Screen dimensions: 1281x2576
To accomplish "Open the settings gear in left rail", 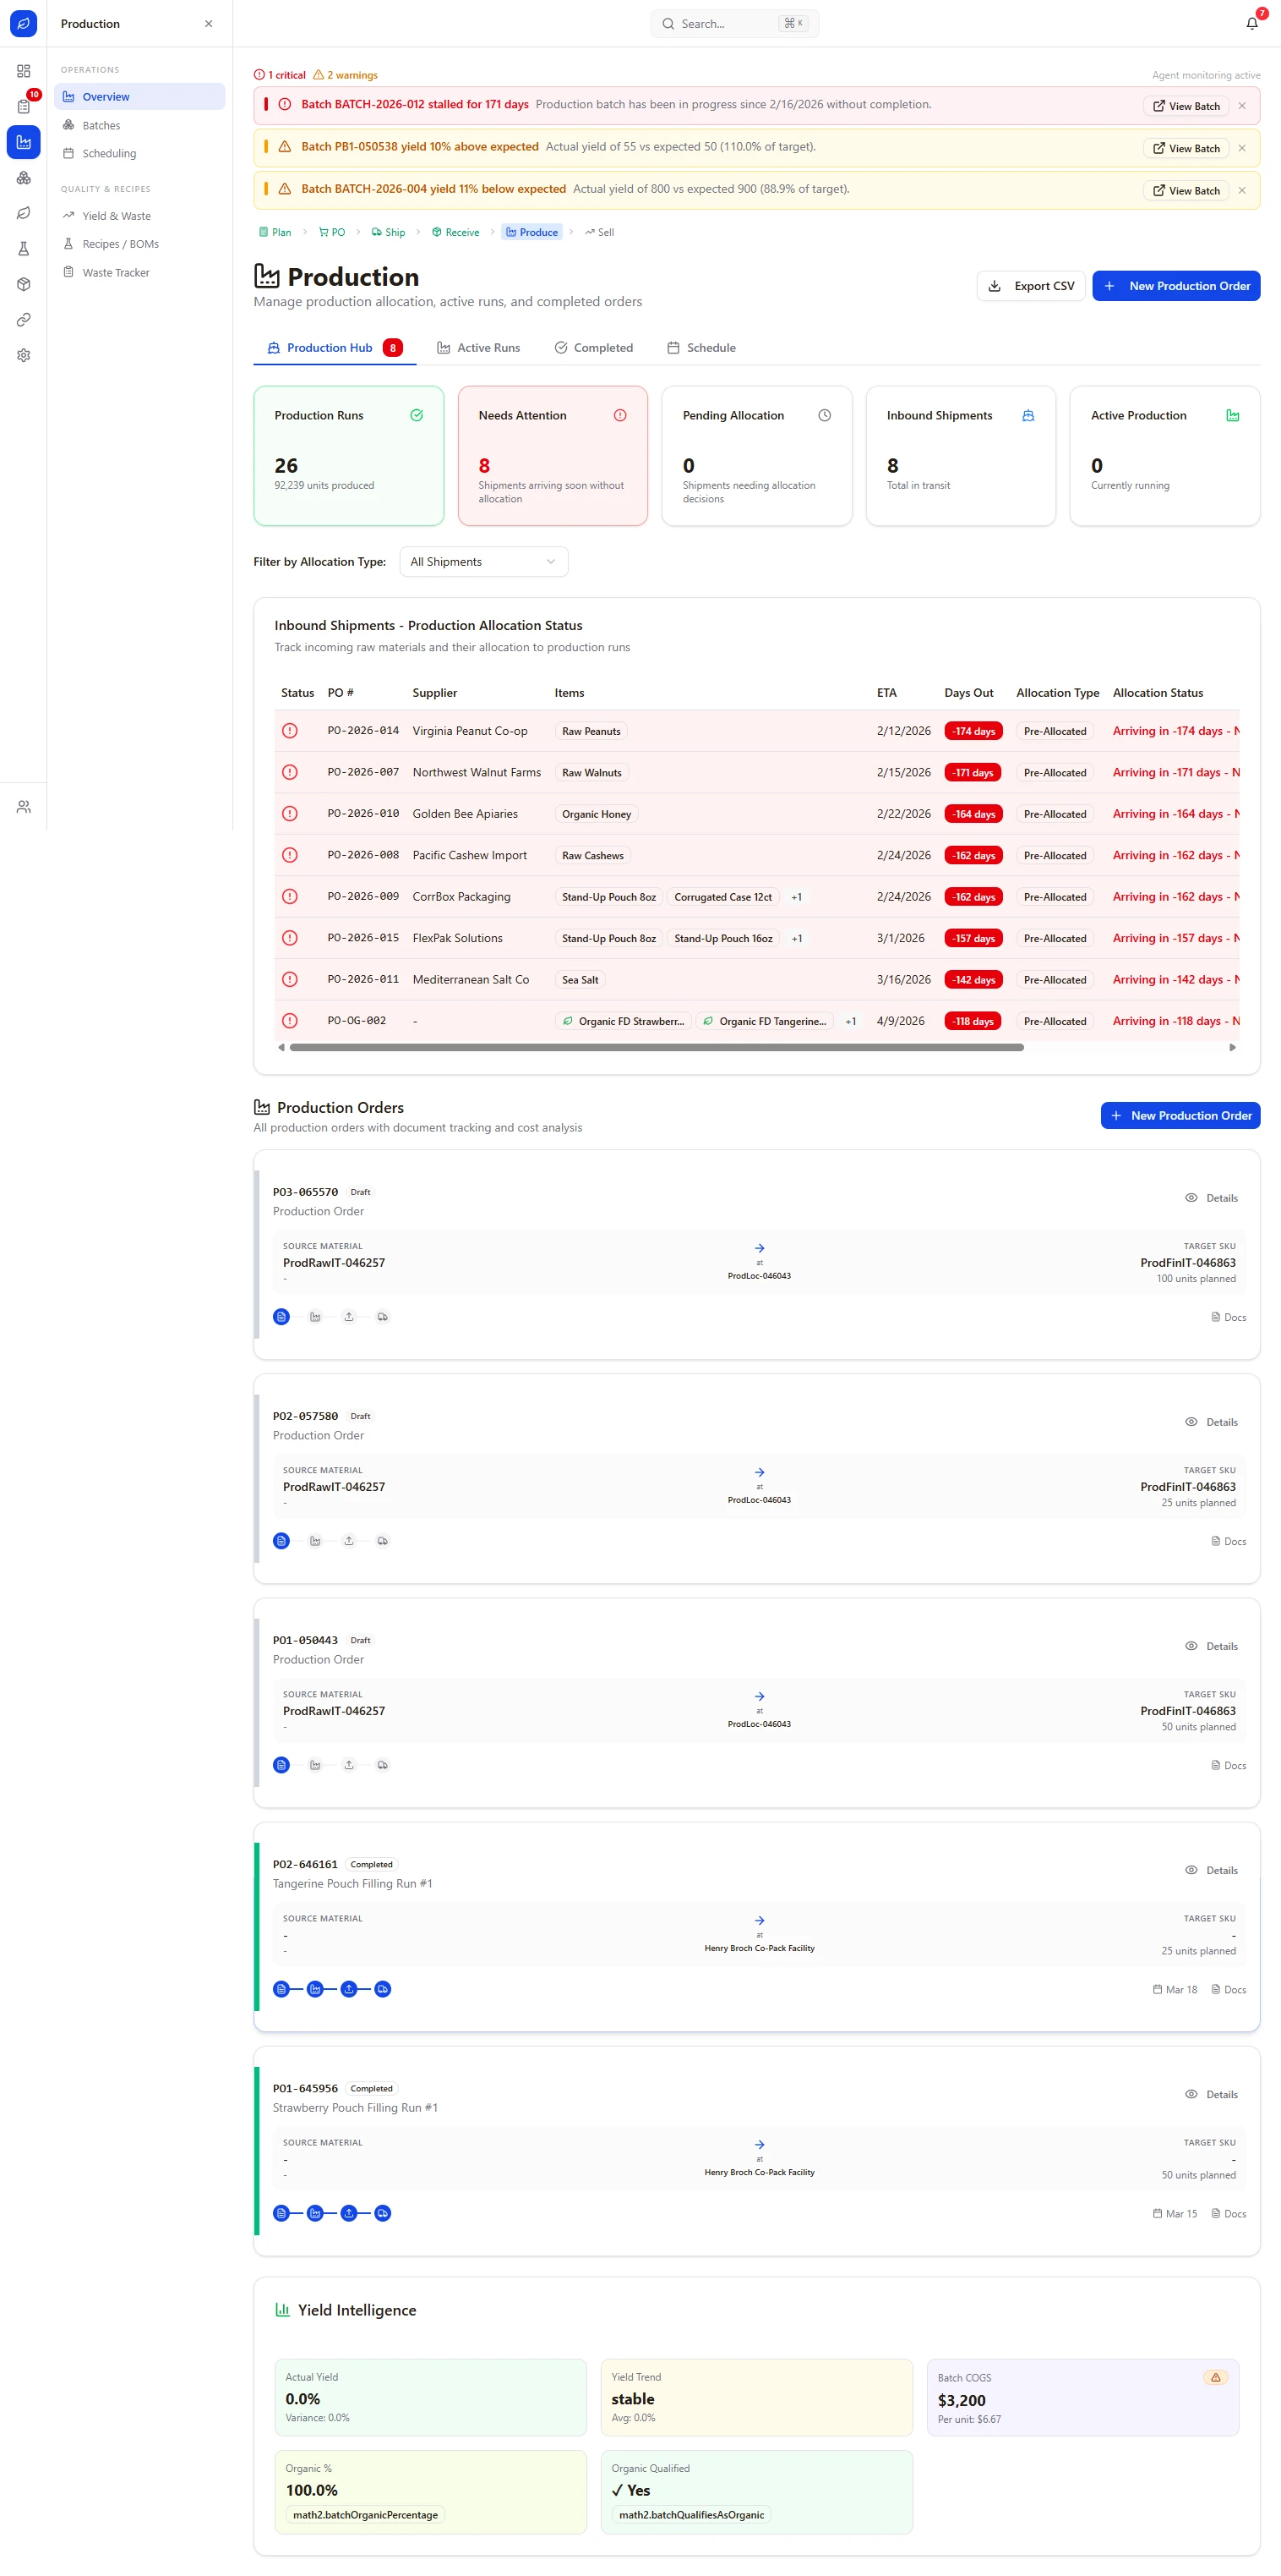I will pos(23,355).
